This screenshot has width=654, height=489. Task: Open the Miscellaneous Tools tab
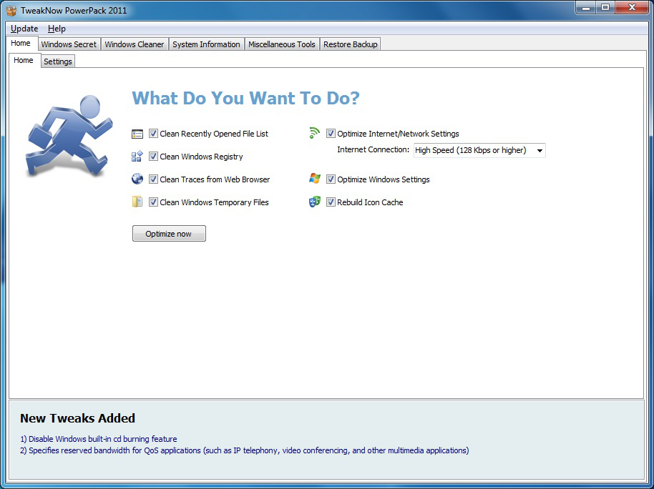click(281, 44)
